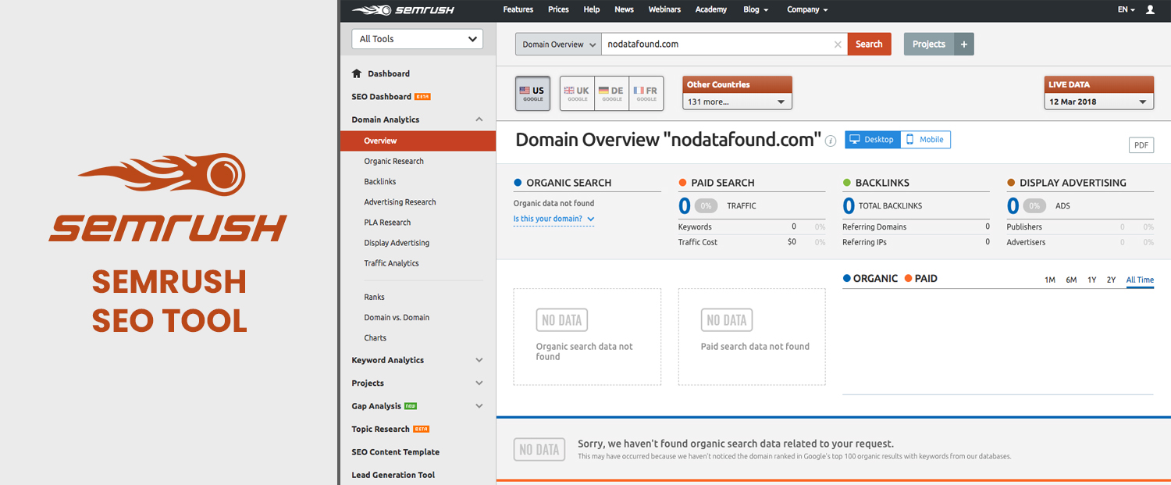
Task: Select the FR Google database
Action: click(x=646, y=94)
